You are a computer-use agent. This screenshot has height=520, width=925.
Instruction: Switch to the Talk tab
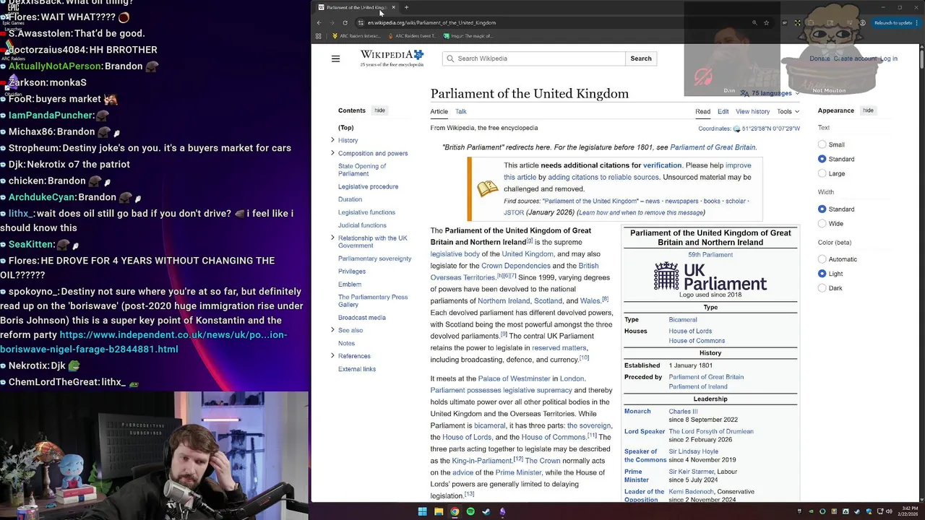[x=461, y=111]
